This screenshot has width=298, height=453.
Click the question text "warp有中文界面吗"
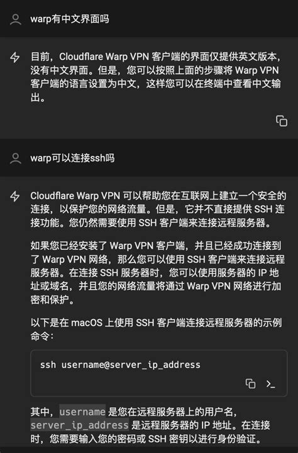click(70, 19)
